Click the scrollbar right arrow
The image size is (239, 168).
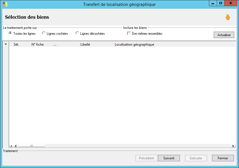233,146
